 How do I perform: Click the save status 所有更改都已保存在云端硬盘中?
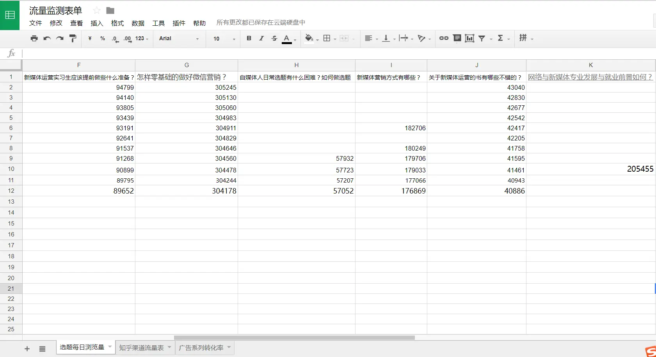click(261, 23)
